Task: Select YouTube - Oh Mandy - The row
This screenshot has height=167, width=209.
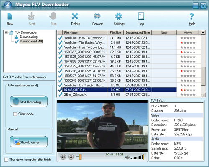Action: tap(128, 85)
